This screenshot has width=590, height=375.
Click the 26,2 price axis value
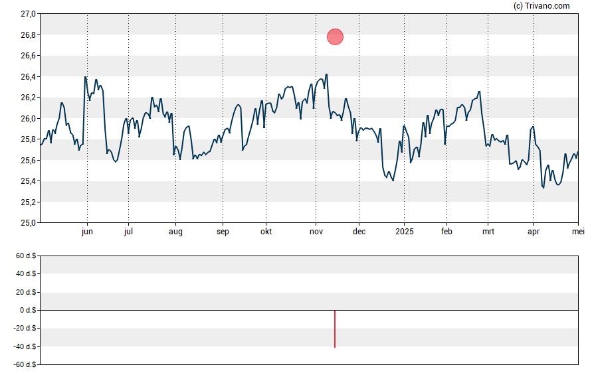coord(28,98)
